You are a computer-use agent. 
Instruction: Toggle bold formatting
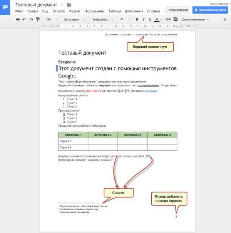pyautogui.click(x=137, y=19)
